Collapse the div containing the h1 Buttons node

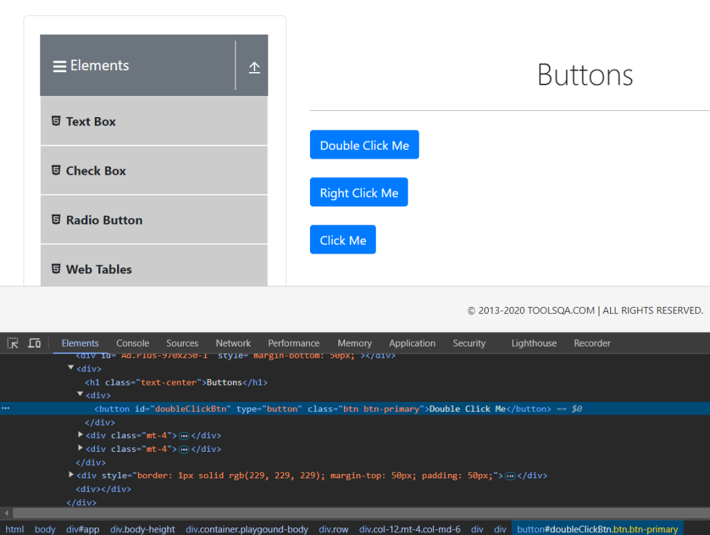tap(71, 369)
